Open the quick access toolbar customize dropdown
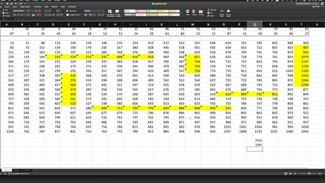Screen dimensions: 325x183 (25, 4)
